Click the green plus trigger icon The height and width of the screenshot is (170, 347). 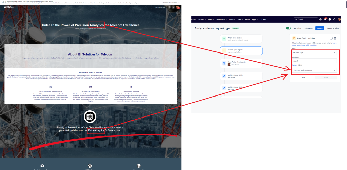click(224, 39)
